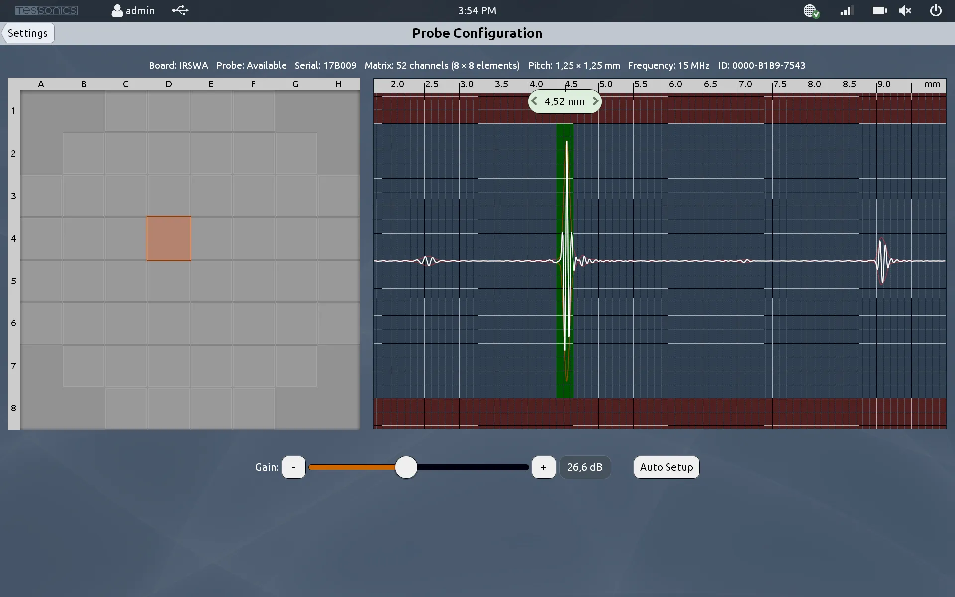
Task: Click the network status globe icon
Action: (811, 10)
